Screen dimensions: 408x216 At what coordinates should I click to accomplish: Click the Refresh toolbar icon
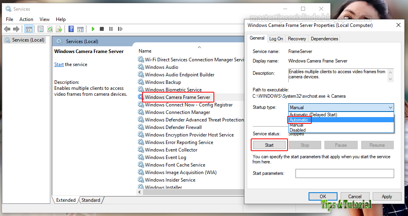coord(50,29)
